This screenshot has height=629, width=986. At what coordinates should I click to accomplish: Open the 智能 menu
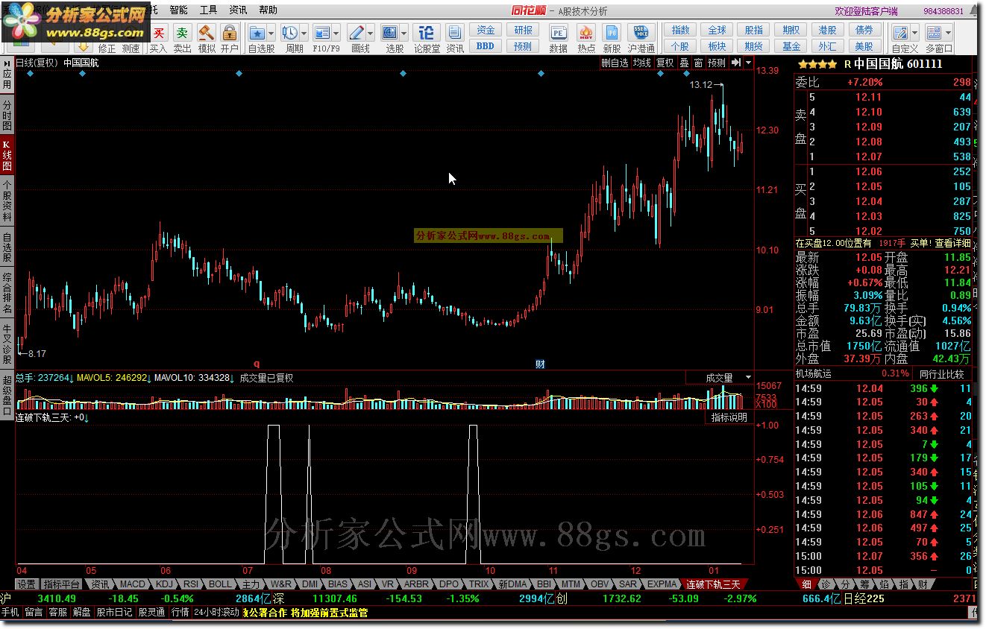point(179,10)
